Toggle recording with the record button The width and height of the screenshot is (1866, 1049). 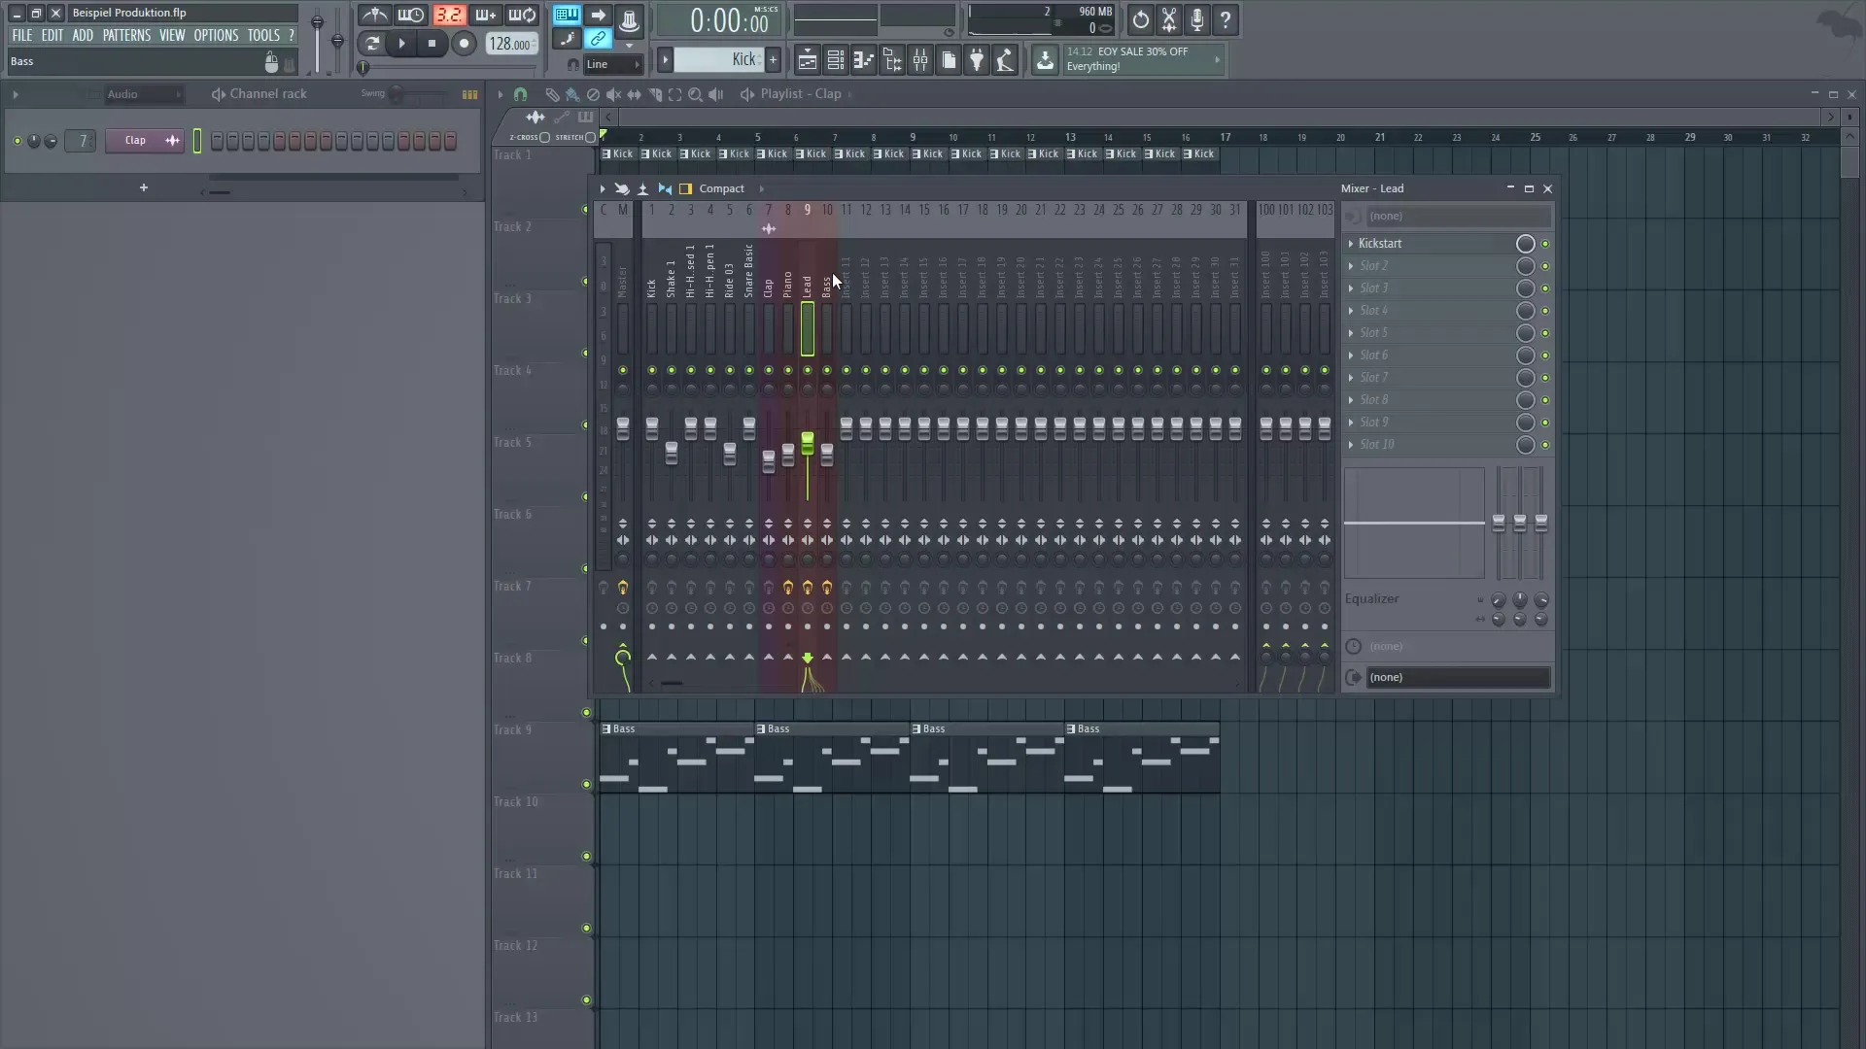tap(465, 44)
